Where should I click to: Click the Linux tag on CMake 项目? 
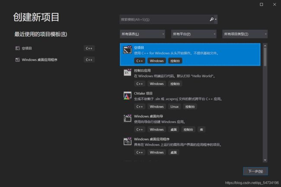click(x=174, y=106)
